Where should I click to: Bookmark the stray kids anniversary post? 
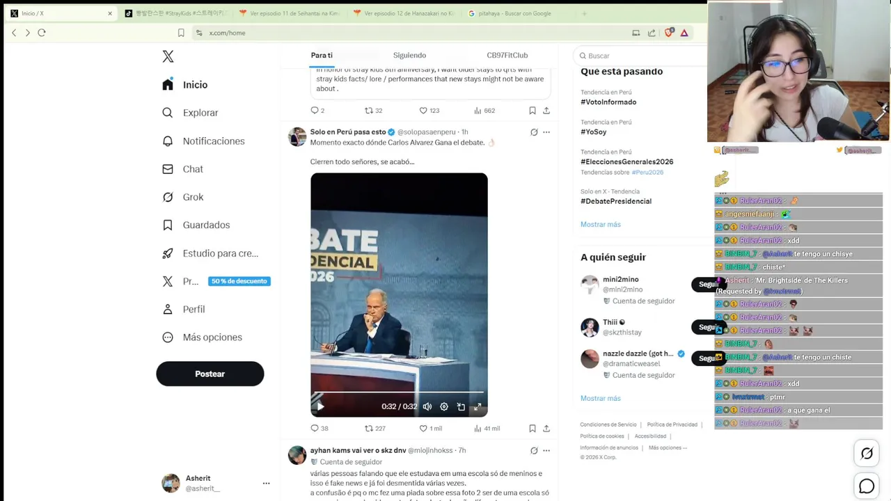(x=532, y=111)
